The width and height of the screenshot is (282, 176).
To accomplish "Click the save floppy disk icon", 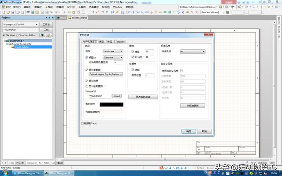I will pos(13,12).
